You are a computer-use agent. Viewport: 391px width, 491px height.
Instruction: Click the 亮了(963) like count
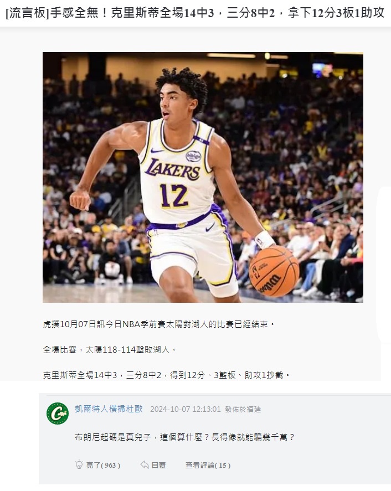click(x=104, y=466)
